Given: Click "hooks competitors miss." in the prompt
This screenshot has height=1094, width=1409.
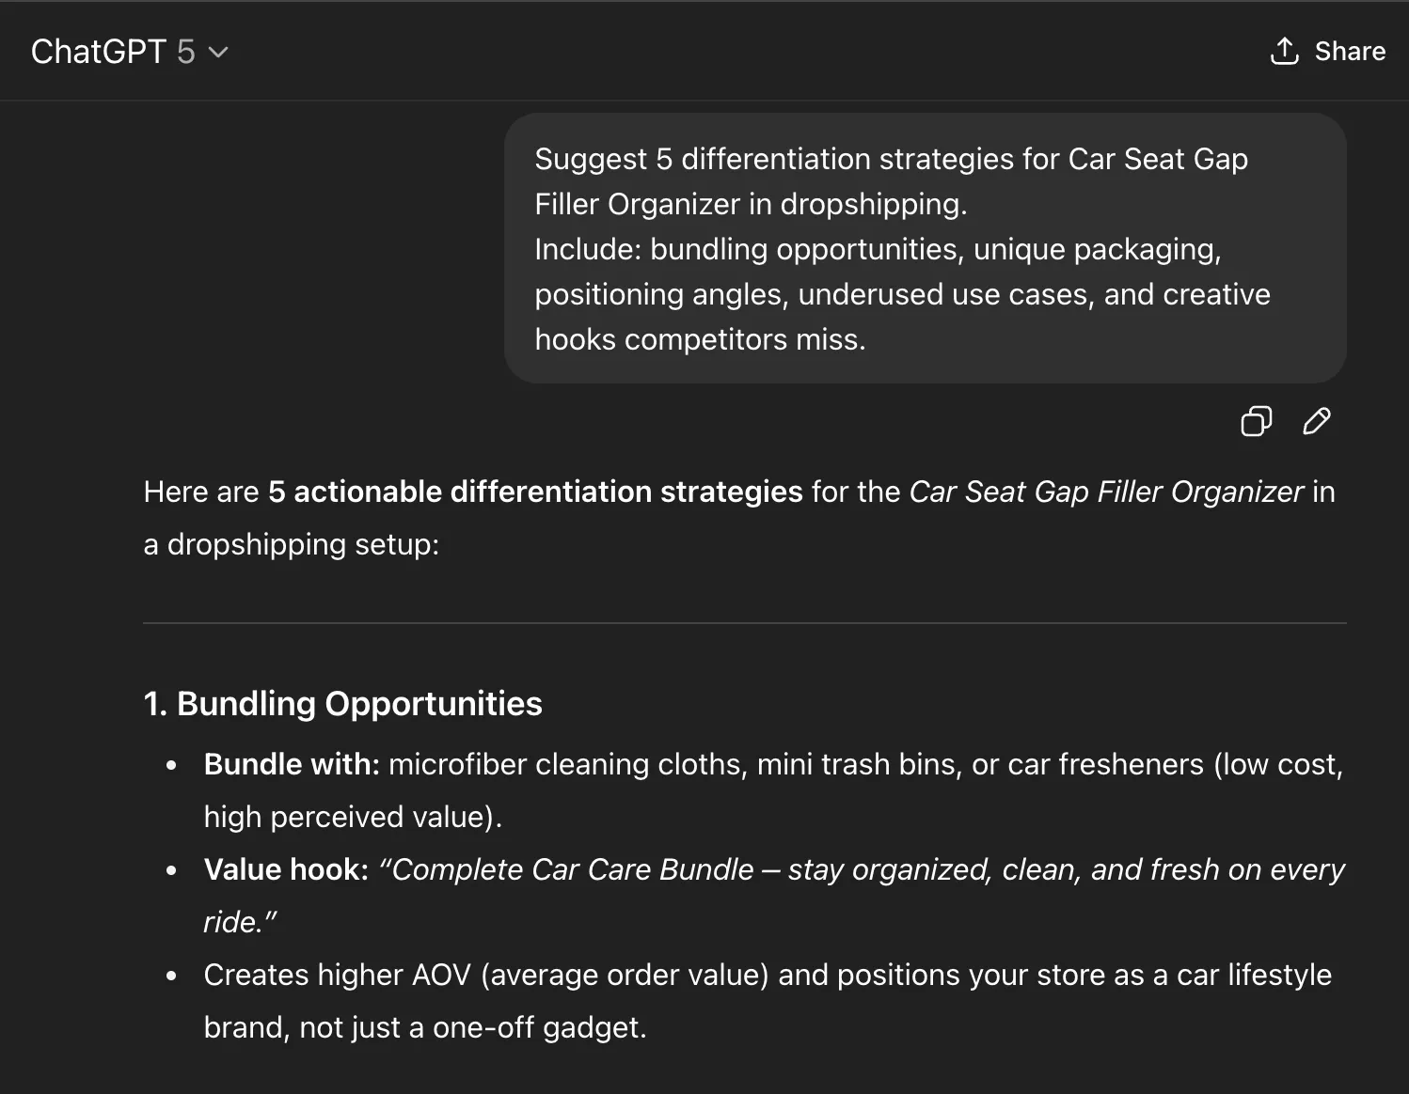Looking at the screenshot, I should (x=700, y=339).
